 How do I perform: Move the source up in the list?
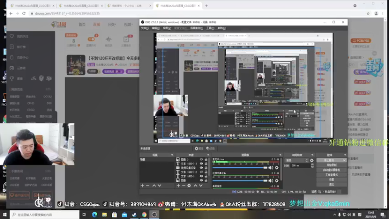click(195, 185)
